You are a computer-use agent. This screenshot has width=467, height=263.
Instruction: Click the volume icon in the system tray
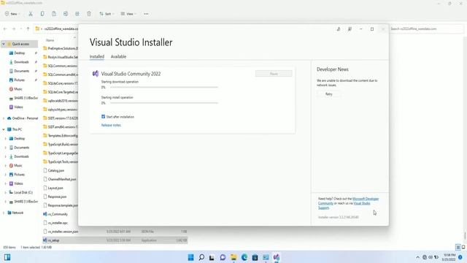point(431,257)
